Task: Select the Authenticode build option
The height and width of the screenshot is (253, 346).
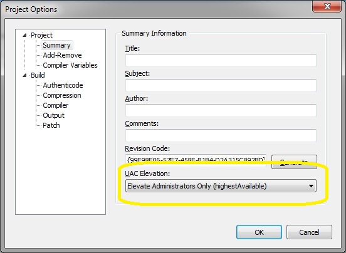Action: tap(63, 85)
